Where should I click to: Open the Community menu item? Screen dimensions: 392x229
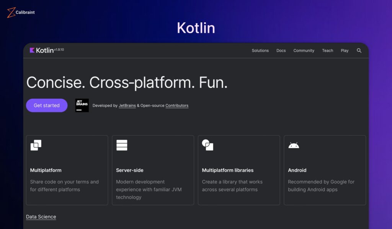tap(304, 50)
